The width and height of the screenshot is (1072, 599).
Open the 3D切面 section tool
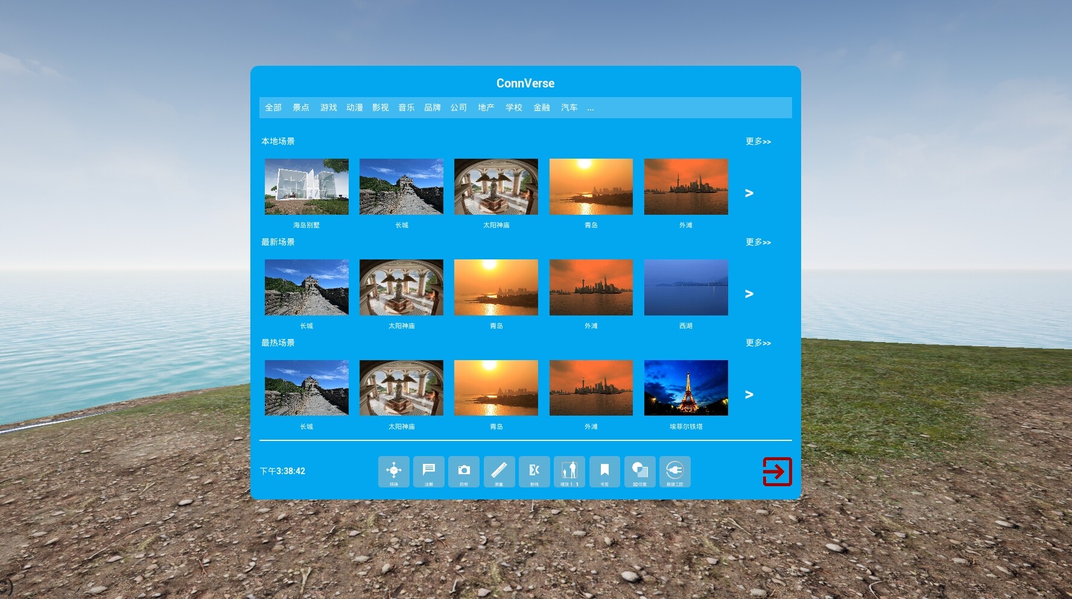(x=639, y=472)
